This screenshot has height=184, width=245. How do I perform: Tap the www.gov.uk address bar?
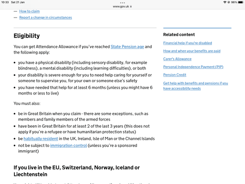(x=122, y=7)
